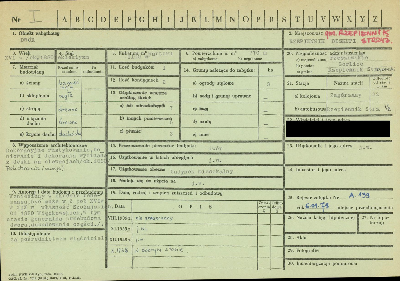Click the value 3 for piwnic

click(x=171, y=134)
